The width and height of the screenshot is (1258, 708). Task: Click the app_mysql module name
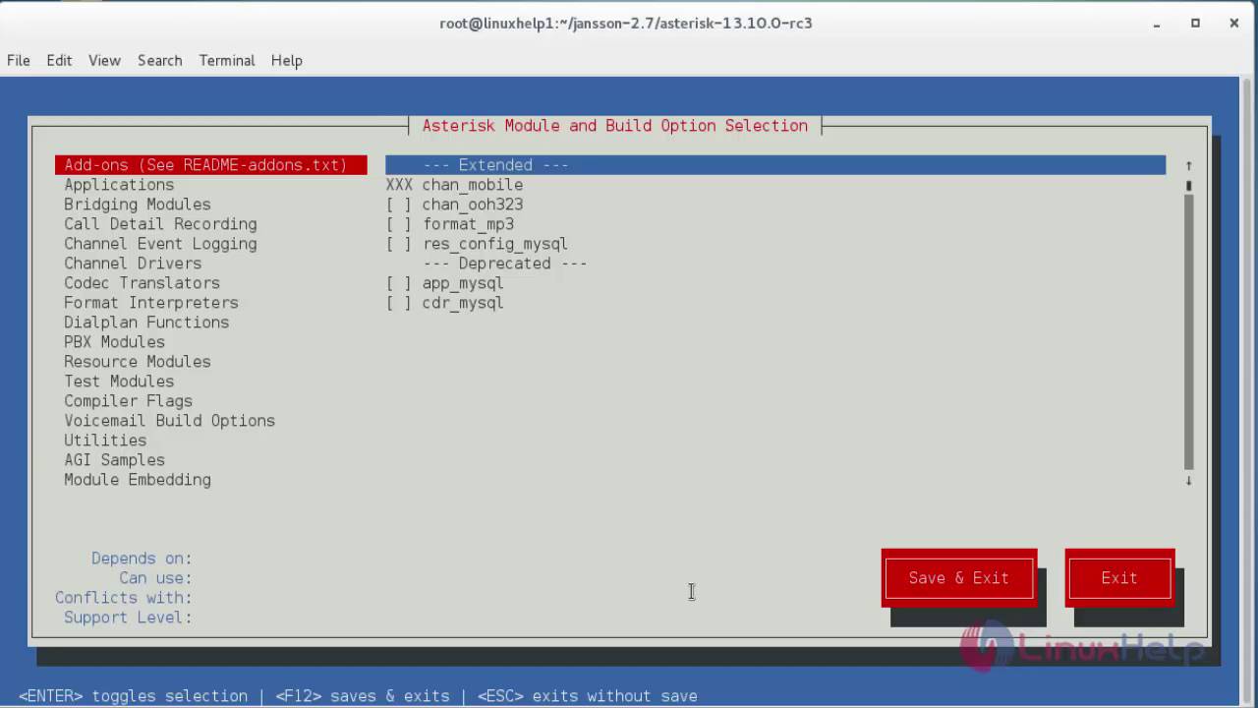click(463, 283)
